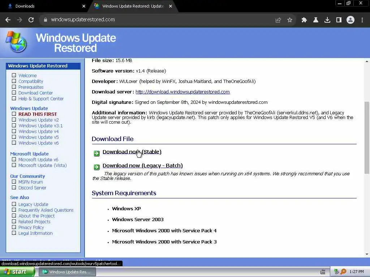The width and height of the screenshot is (370, 277).
Task: Click the bullet box icon next to Discord Server
Action: (x=14, y=188)
